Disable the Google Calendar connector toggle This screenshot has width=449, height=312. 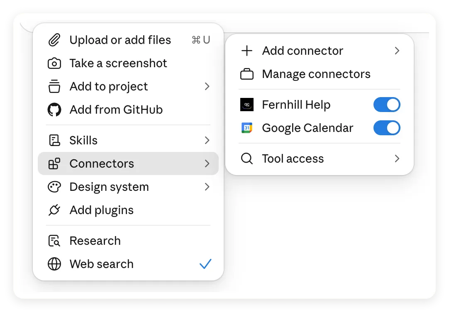coord(387,128)
